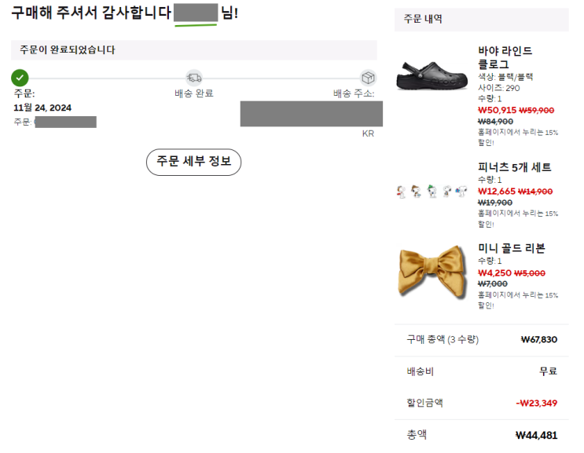Click the 배송 완료 step label
Screen dimensions: 584x453
(x=194, y=93)
